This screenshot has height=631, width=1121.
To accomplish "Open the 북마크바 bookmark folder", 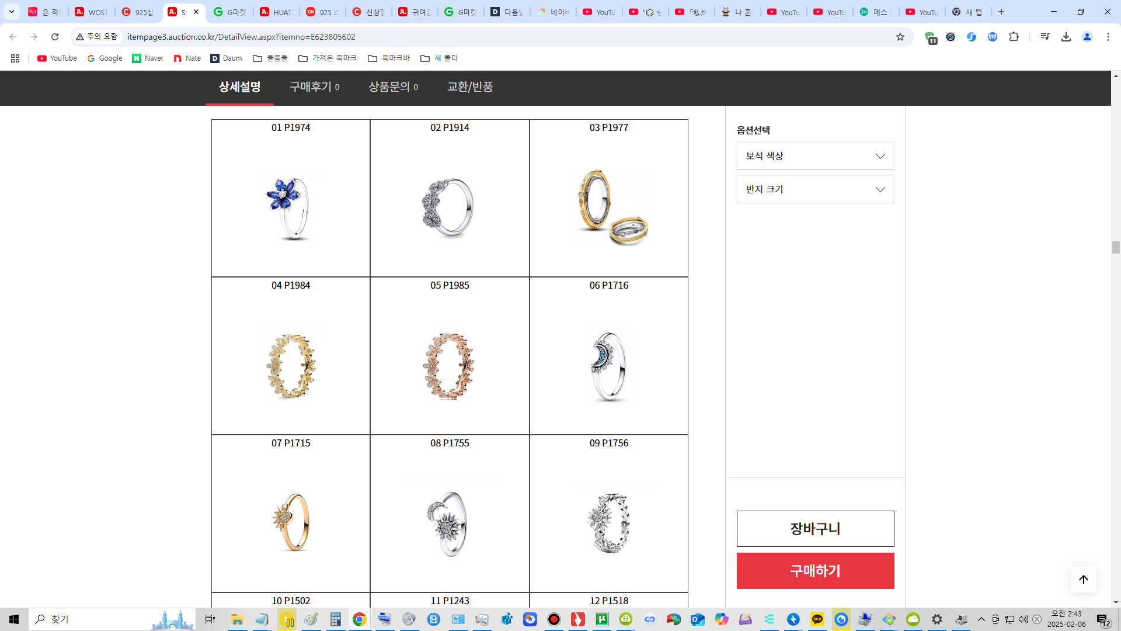I will tap(389, 58).
